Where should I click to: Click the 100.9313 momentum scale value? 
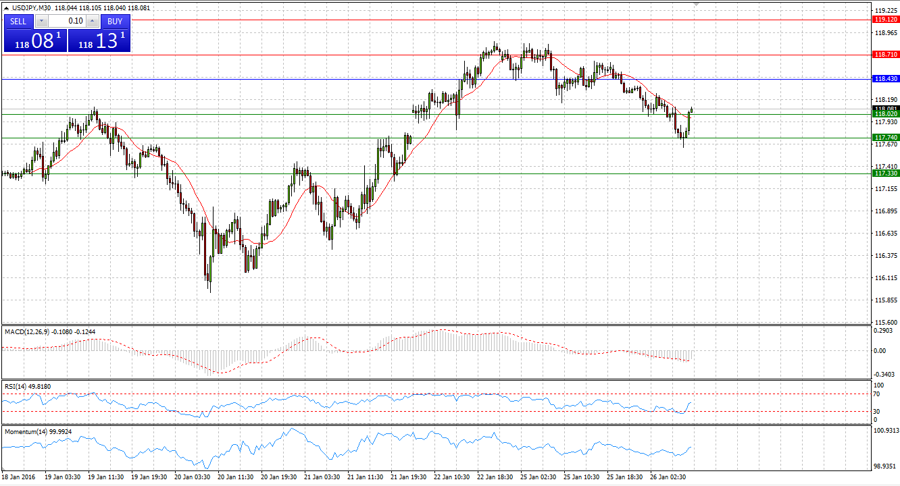click(x=886, y=430)
